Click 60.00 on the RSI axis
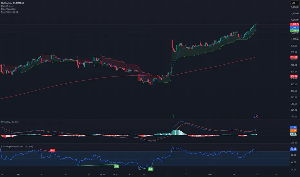The height and width of the screenshot is (177, 300). 294,155
